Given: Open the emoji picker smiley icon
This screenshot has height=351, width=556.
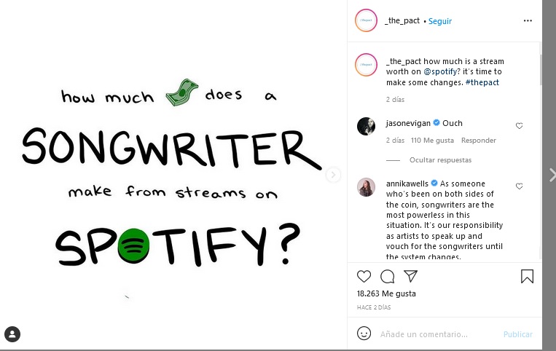Looking at the screenshot, I should click(364, 334).
